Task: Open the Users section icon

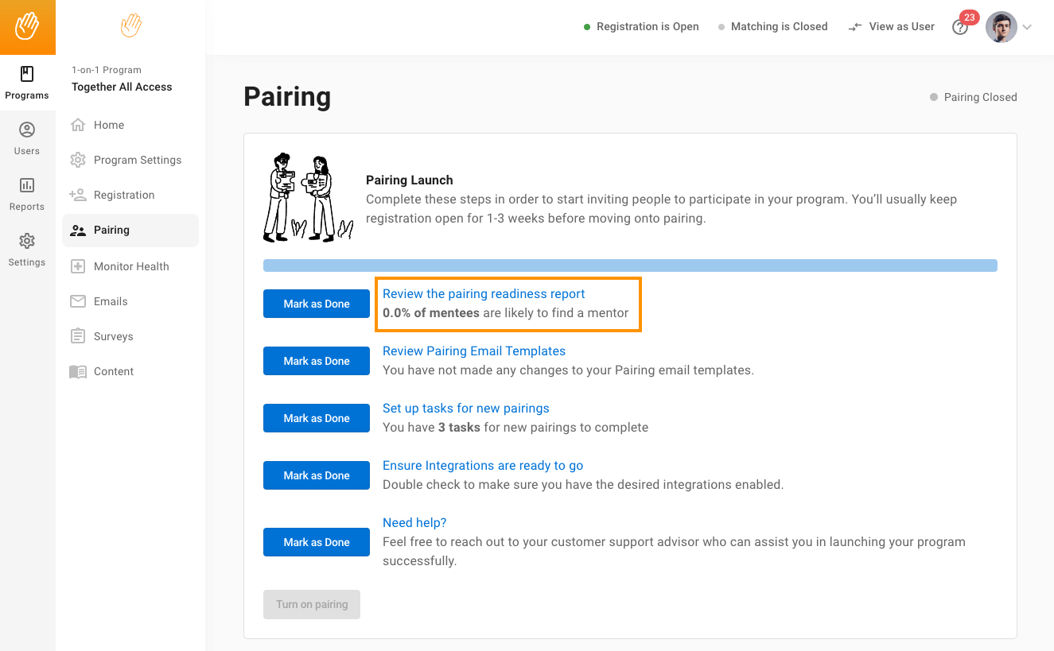Action: tap(27, 130)
